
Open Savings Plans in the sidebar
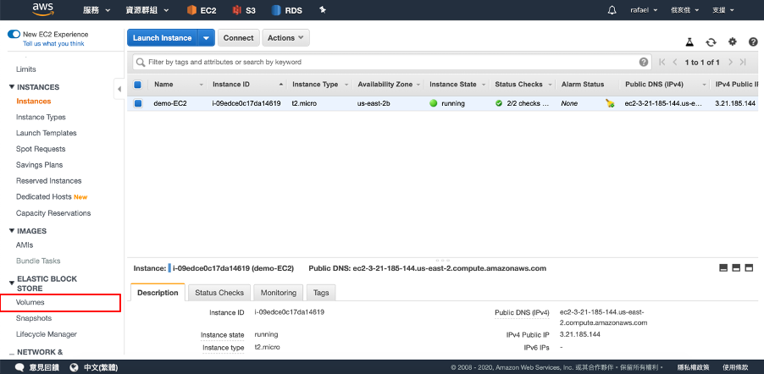tap(40, 165)
